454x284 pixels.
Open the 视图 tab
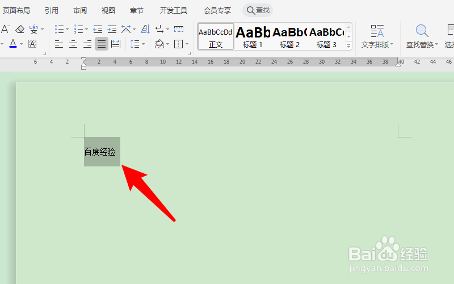pos(108,11)
